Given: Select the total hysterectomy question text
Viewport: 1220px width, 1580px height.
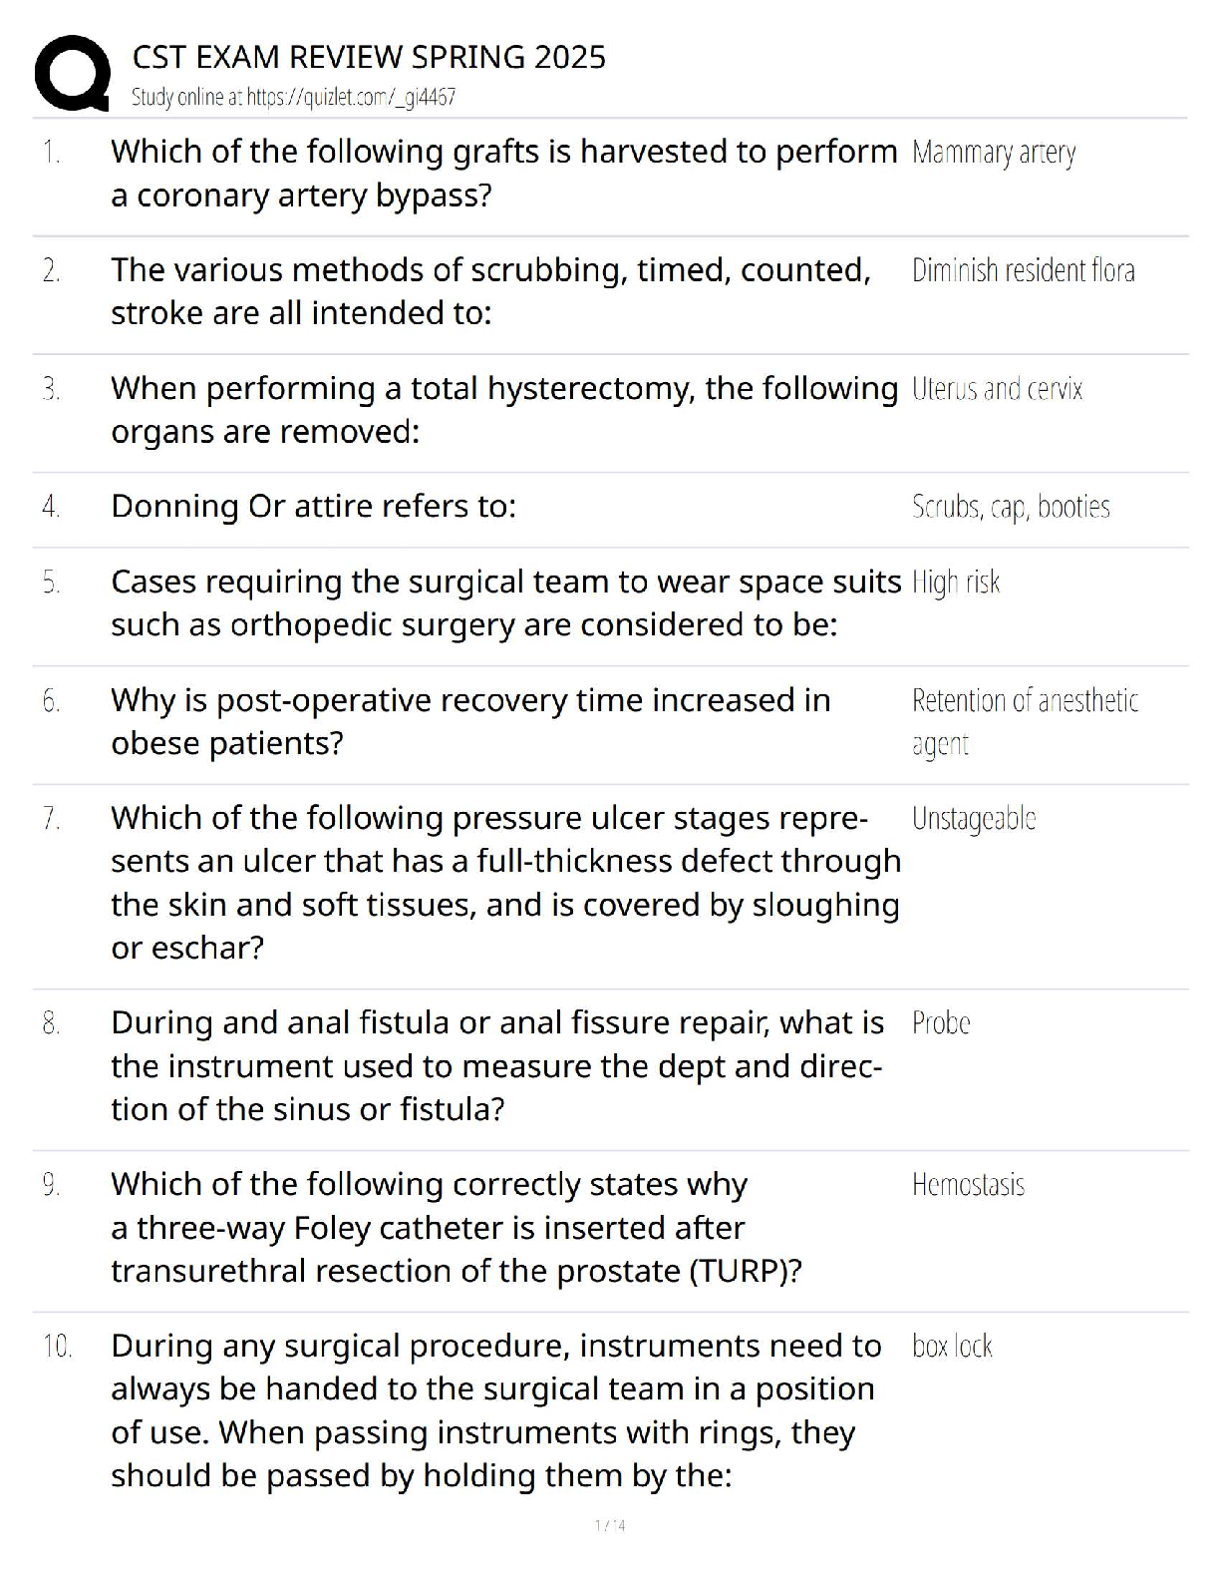Looking at the screenshot, I should (503, 410).
